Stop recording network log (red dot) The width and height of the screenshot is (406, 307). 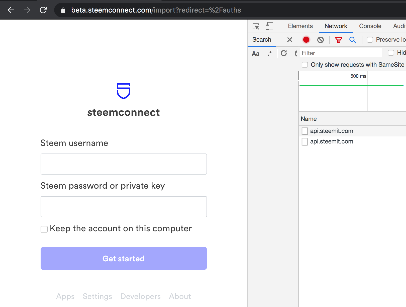(x=306, y=40)
